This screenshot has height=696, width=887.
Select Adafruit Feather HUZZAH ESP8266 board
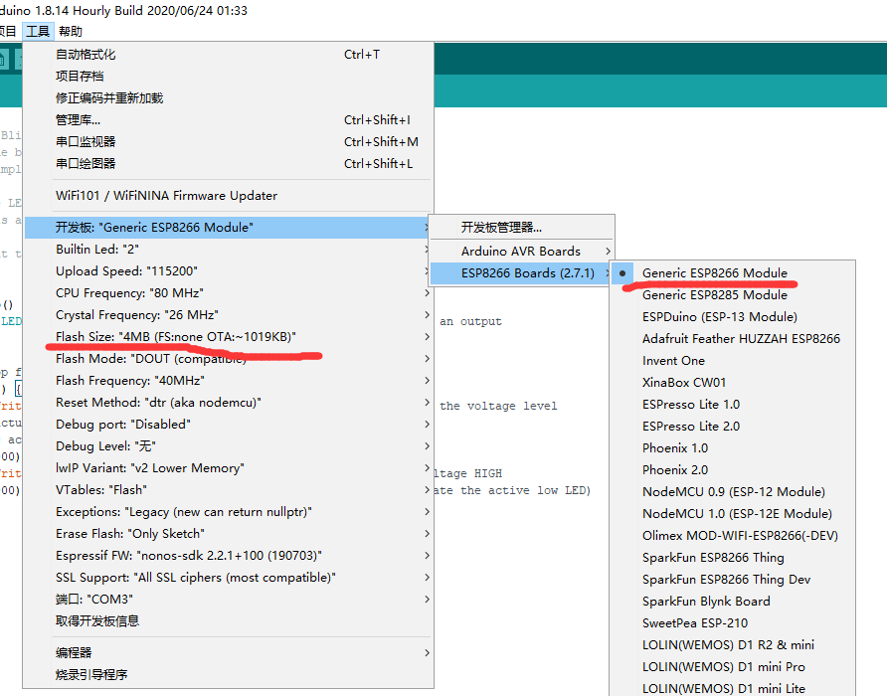point(733,339)
